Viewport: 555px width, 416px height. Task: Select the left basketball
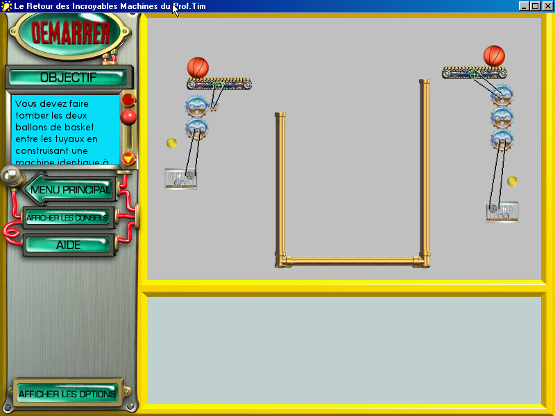coord(198,67)
